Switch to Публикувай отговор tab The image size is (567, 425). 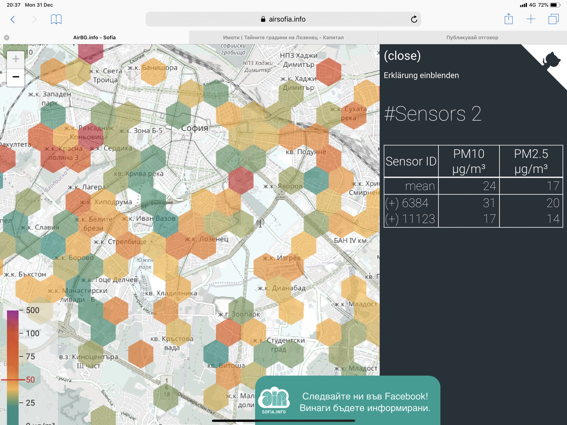pos(472,38)
